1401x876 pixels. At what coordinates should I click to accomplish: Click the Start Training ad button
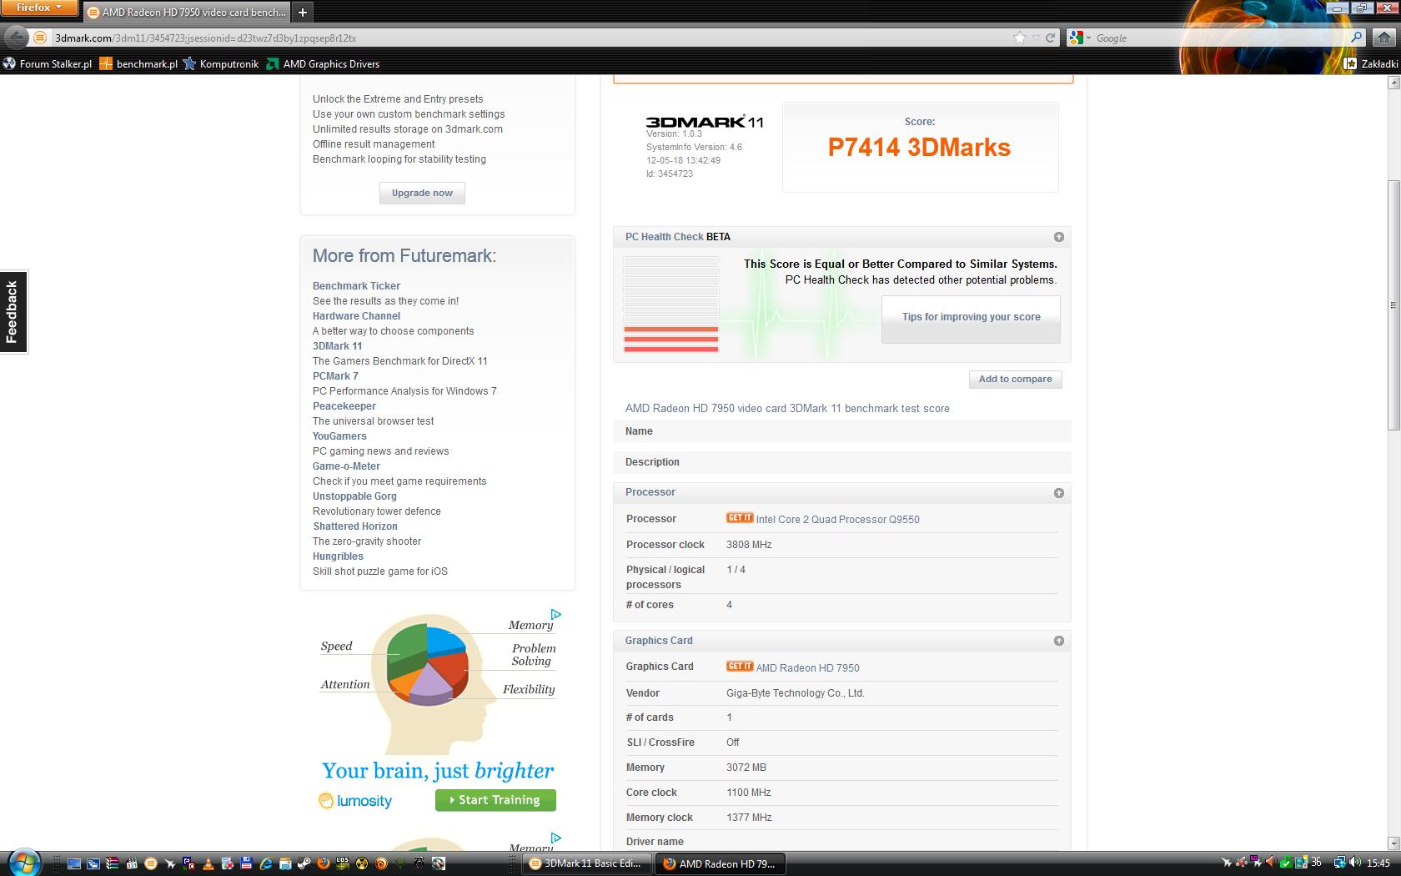tap(495, 800)
